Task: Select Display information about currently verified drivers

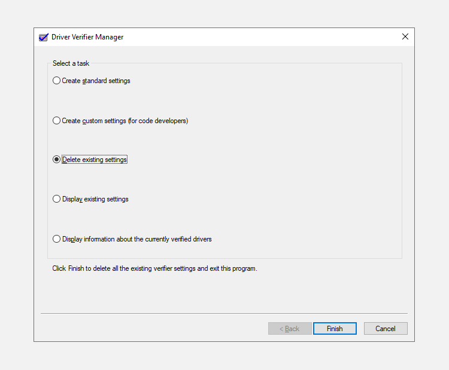Action: (x=132, y=239)
